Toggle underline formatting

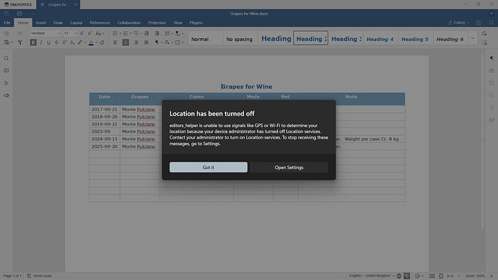click(48, 43)
